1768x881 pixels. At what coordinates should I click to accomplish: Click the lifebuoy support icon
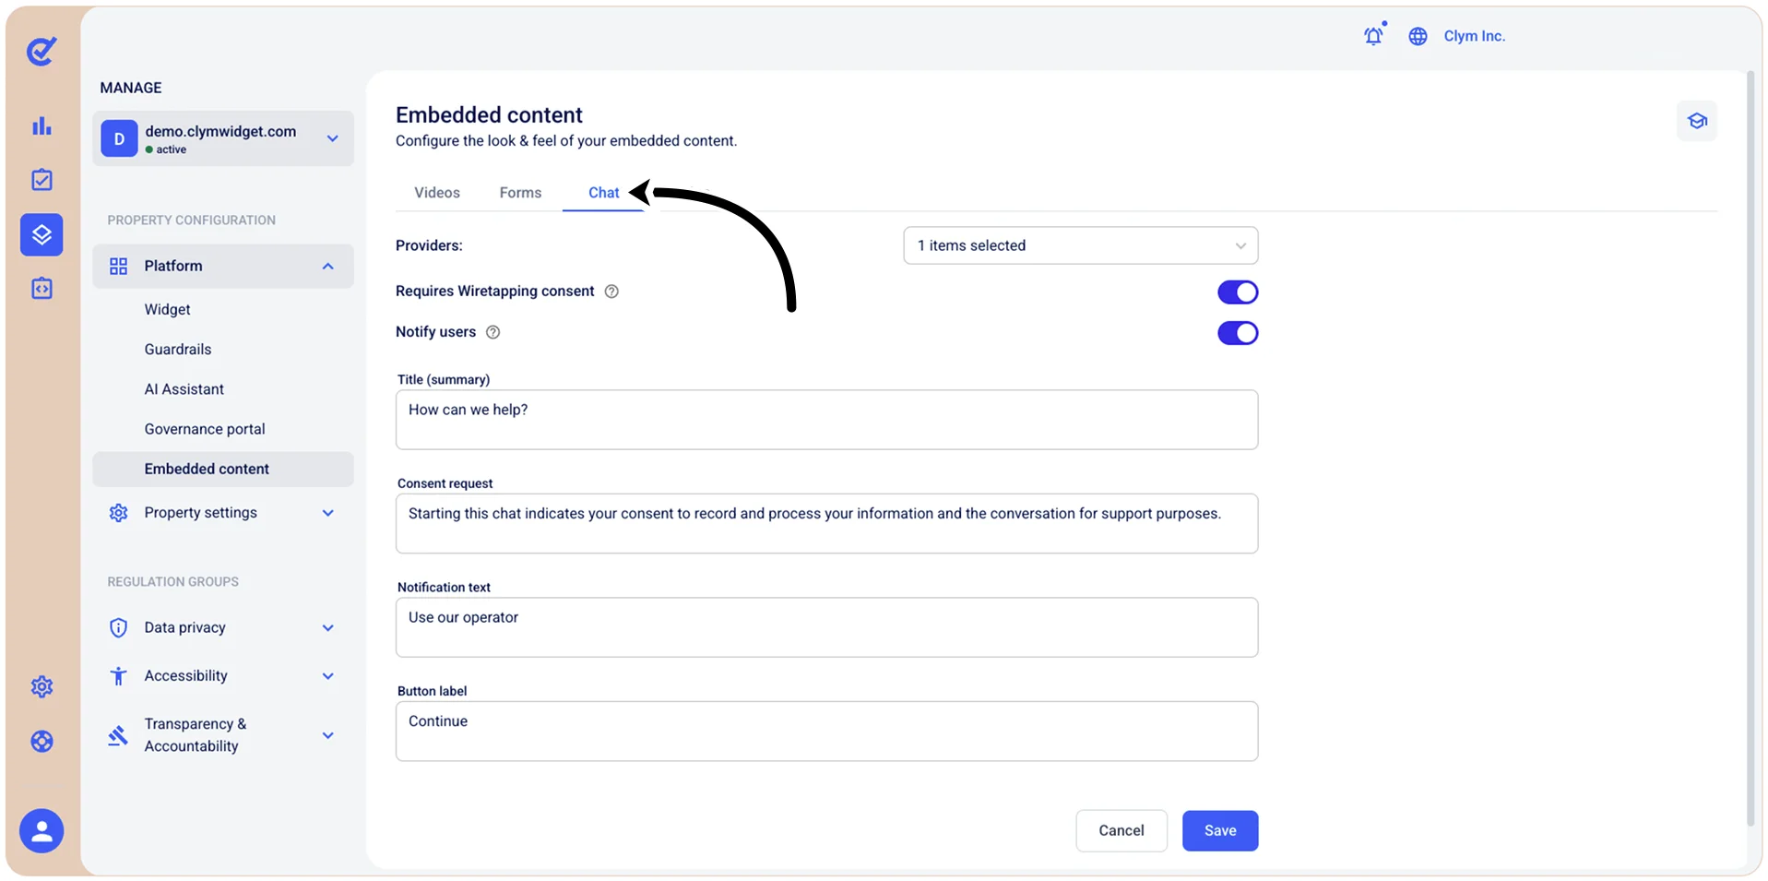pyautogui.click(x=42, y=741)
